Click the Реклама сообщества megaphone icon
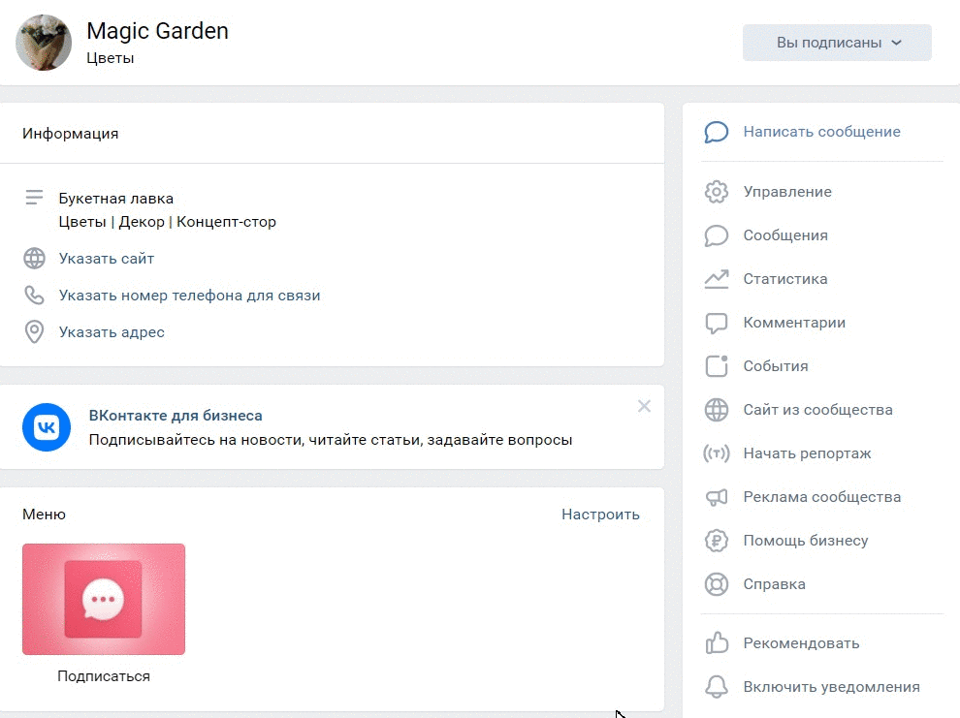This screenshot has height=718, width=960. point(717,497)
